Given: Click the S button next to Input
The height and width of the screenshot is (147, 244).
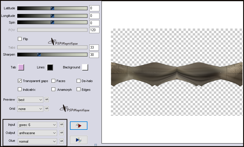Looking at the screenshot, I should tap(62, 125).
